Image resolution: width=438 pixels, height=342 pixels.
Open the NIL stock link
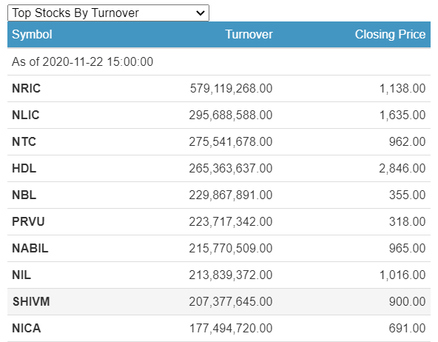21,275
